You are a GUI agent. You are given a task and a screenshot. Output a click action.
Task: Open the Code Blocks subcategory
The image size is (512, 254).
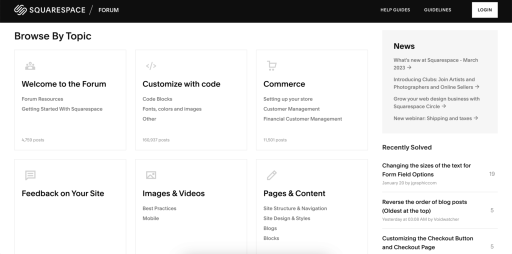click(x=157, y=99)
